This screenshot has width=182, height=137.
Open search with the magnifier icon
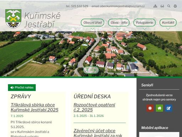pos(169,6)
